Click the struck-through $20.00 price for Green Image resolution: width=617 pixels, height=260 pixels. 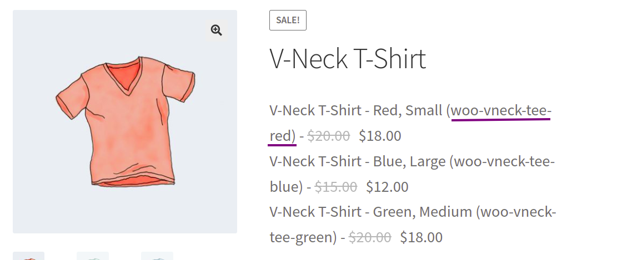pos(370,237)
